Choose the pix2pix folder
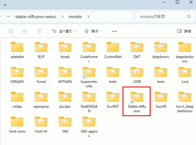 65,100
